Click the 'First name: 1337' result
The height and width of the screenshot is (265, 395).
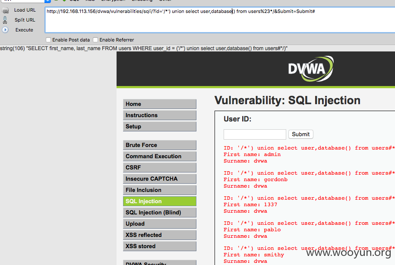[x=250, y=204]
